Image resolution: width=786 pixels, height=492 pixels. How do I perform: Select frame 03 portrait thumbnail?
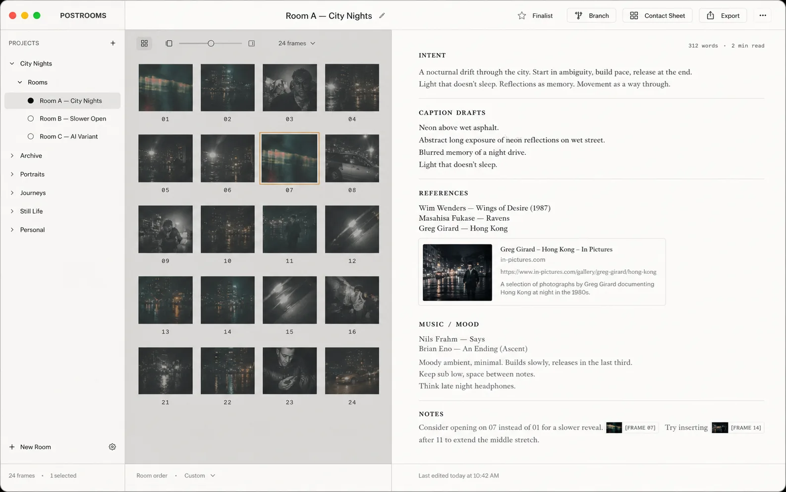(x=290, y=88)
